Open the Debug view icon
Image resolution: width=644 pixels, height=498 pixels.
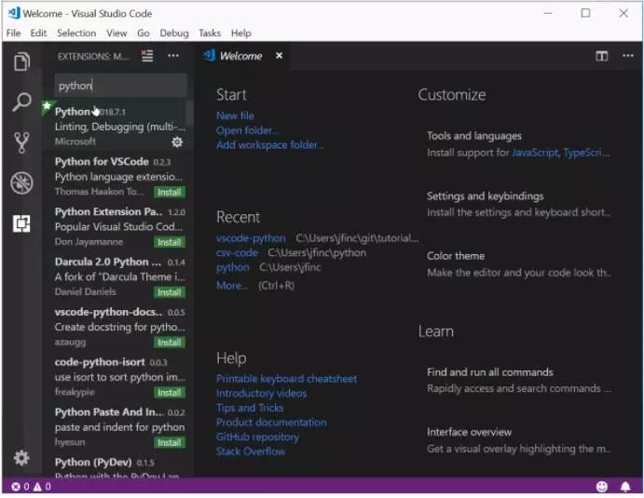tap(21, 183)
